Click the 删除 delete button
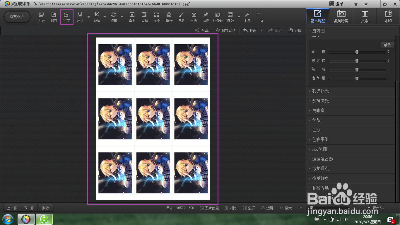This screenshot has height=225, width=400. pyautogui.click(x=45, y=208)
